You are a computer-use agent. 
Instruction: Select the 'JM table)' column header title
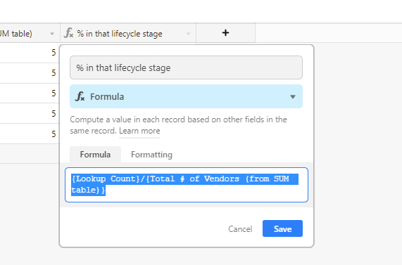(16, 34)
